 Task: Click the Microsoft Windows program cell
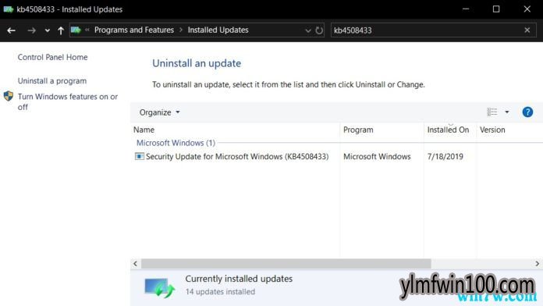[x=377, y=157]
